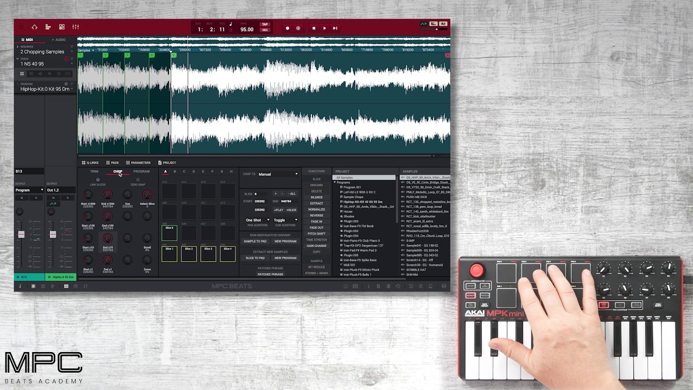Open the track view icon in top bar

point(48,27)
